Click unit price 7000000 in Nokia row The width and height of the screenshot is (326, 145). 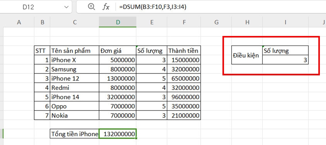point(118,115)
